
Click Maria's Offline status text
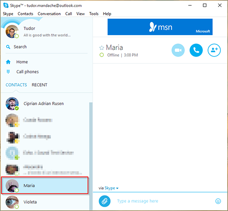coord(113,55)
